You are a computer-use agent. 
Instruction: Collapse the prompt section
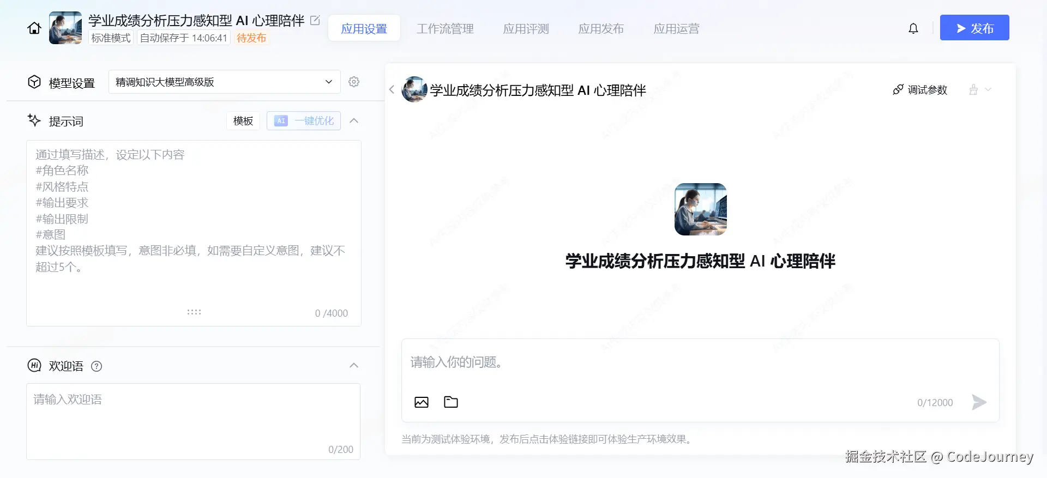tap(354, 120)
